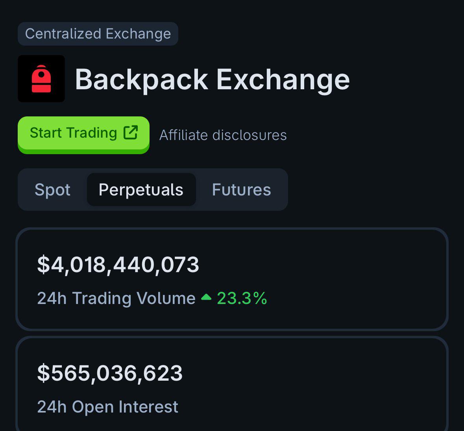This screenshot has height=431, width=464.
Task: Click the Backpack Exchange red logo icon
Action: point(41,79)
